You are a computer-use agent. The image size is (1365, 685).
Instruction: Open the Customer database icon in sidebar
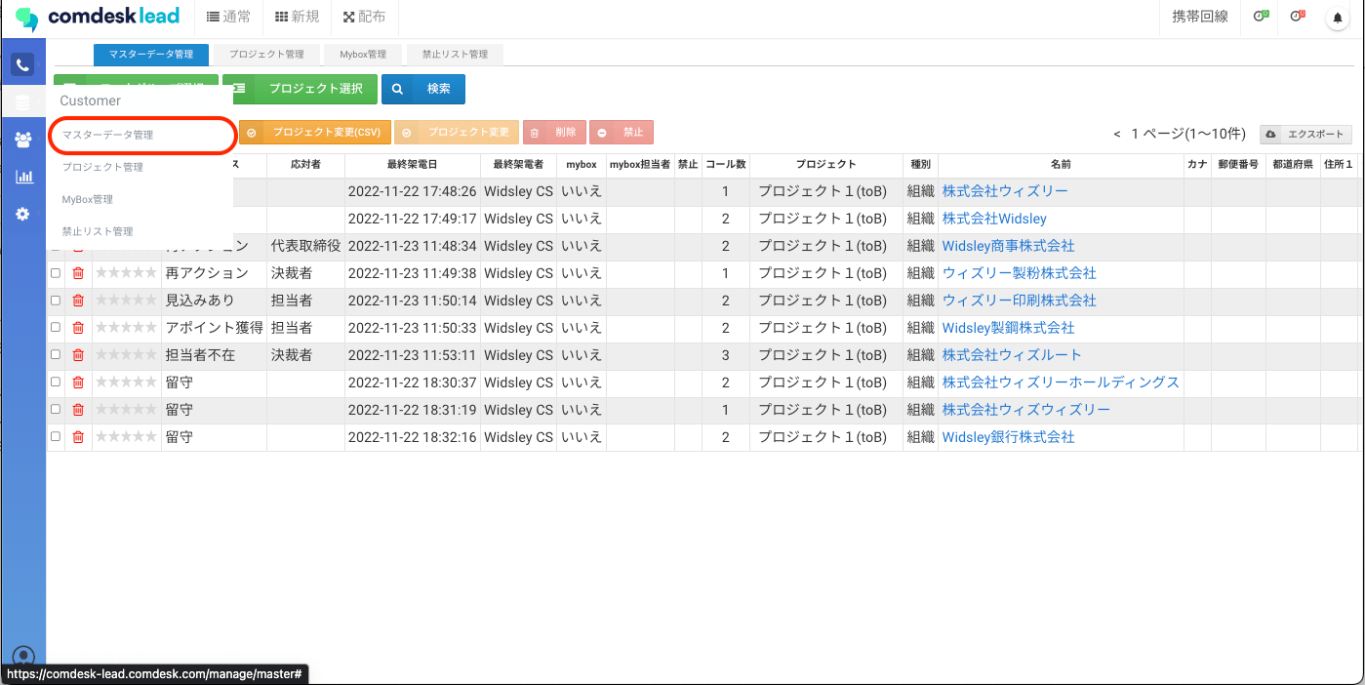tap(22, 101)
